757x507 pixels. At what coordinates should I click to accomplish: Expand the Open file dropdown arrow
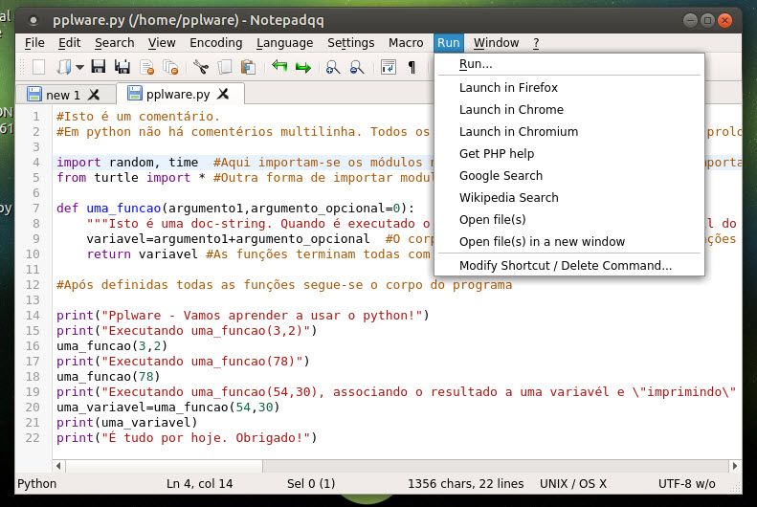pyautogui.click(x=79, y=67)
